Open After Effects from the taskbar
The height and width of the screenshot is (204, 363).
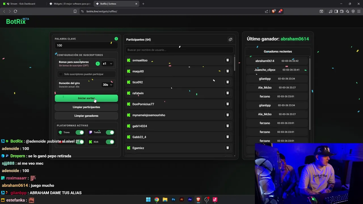pos(190,199)
